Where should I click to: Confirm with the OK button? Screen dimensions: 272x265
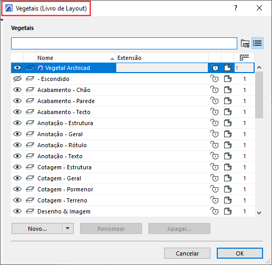(x=240, y=253)
